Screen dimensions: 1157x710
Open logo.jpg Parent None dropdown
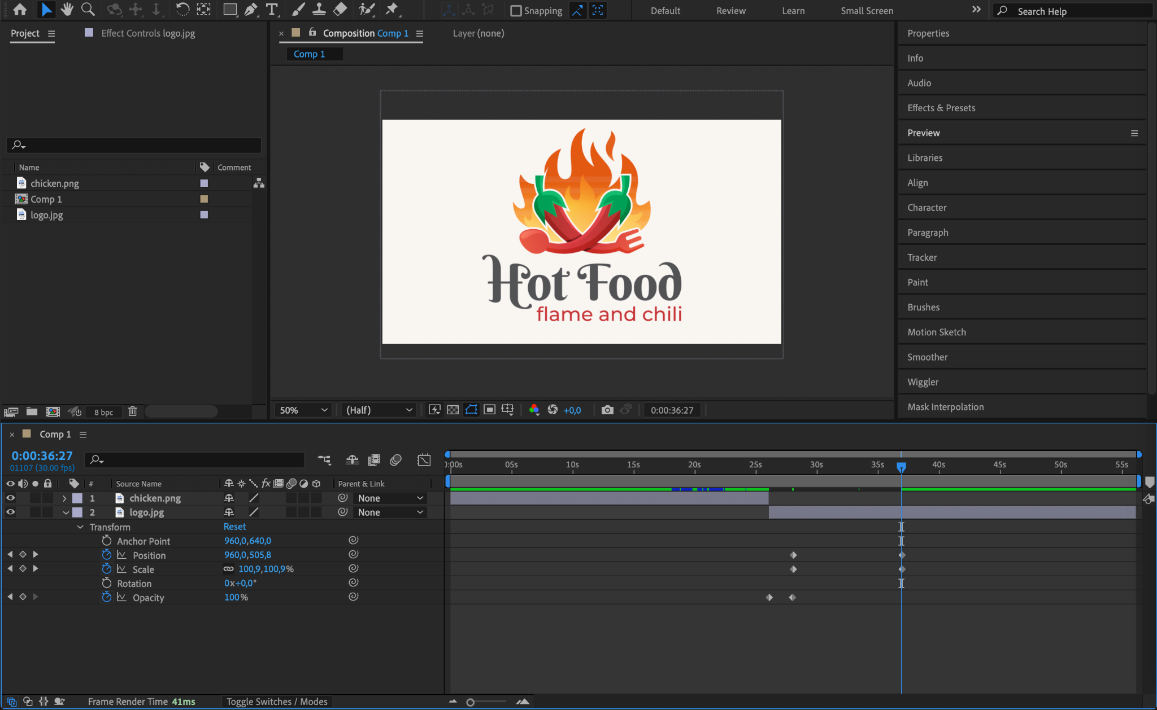click(390, 512)
